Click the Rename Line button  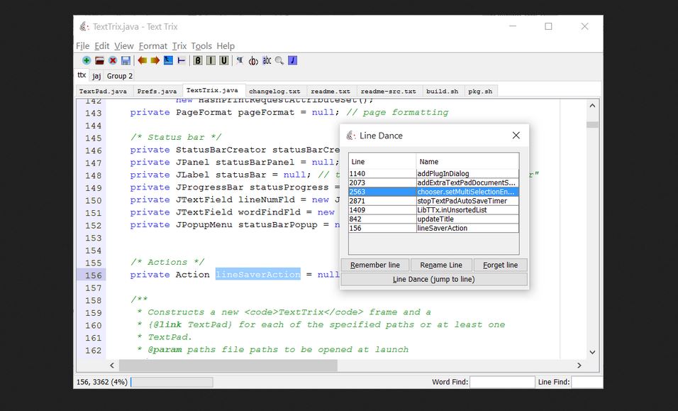click(441, 265)
